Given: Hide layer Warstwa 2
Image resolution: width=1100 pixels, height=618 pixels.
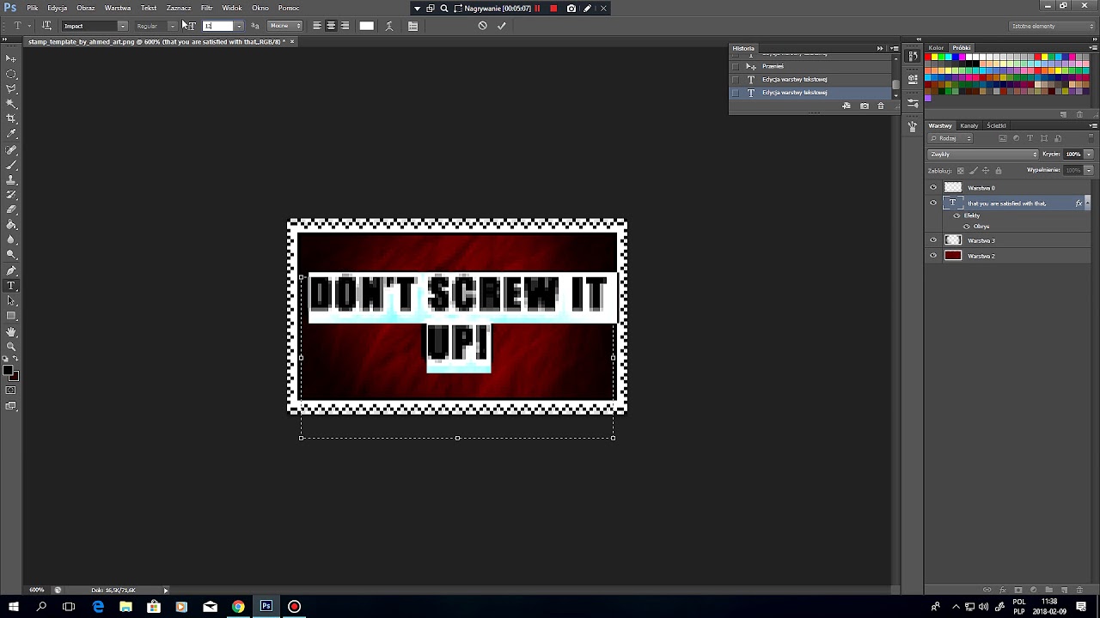Looking at the screenshot, I should [933, 256].
